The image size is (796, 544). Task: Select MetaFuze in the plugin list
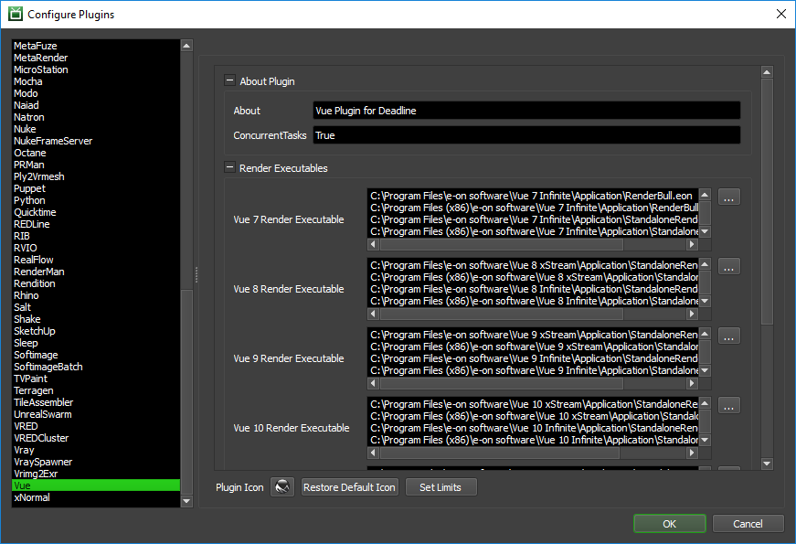96,46
